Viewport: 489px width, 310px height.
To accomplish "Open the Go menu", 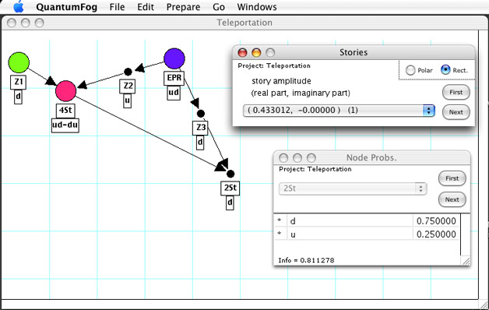I will click(219, 7).
